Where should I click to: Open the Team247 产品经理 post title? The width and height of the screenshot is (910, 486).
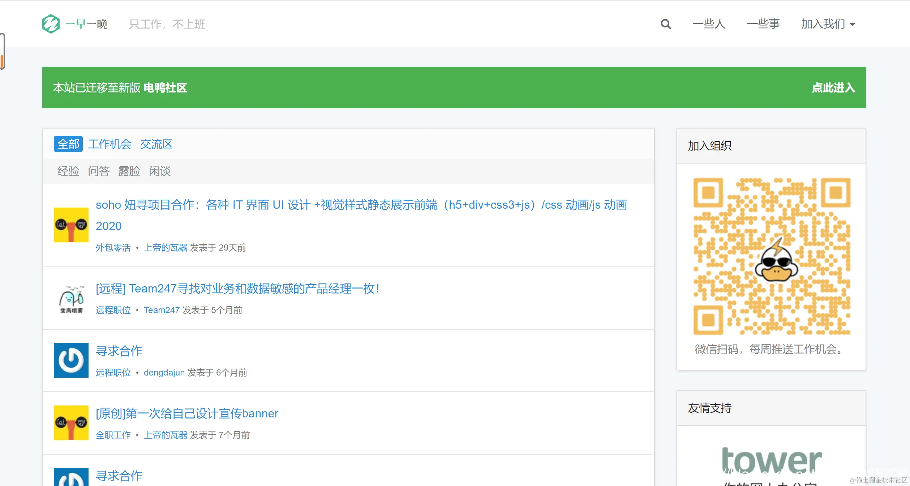pos(237,288)
